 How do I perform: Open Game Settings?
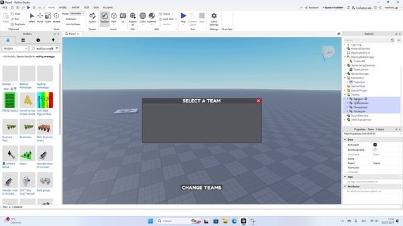214,19
